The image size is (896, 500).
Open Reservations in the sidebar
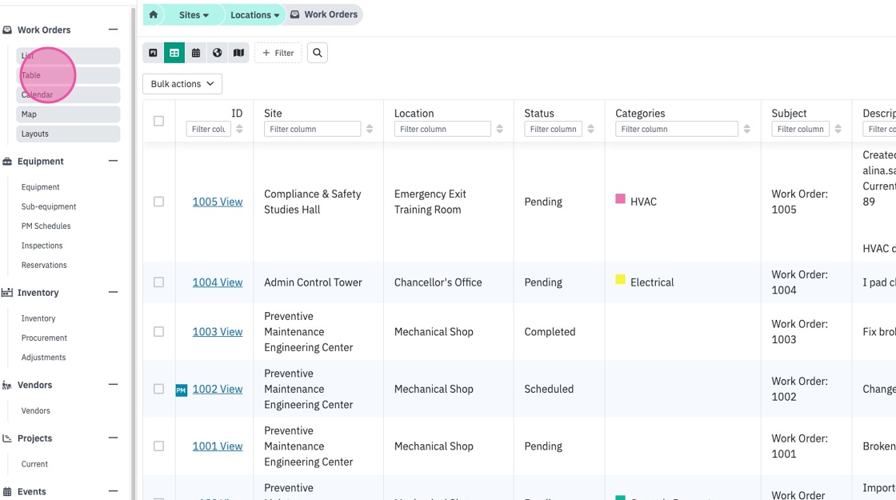[x=44, y=265]
